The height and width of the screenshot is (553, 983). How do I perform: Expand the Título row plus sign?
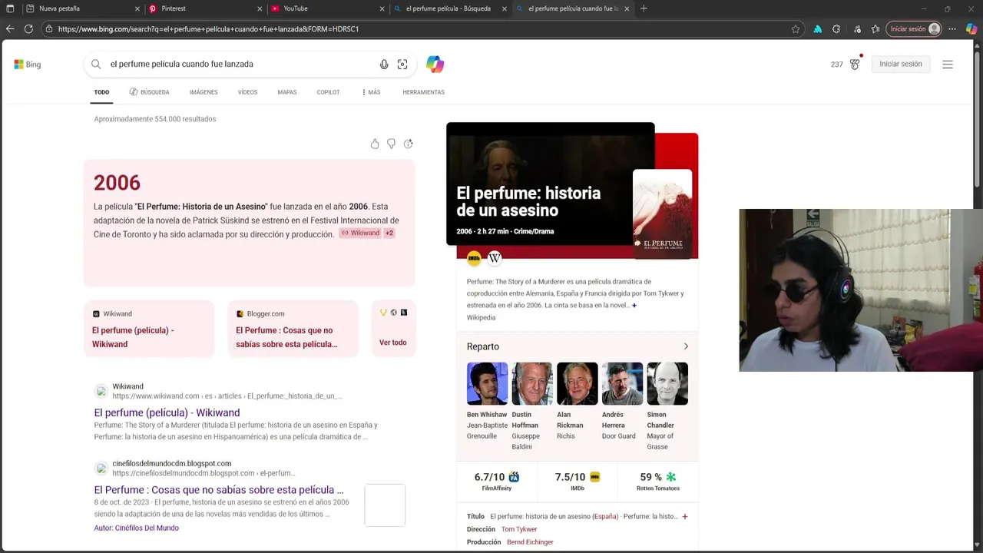pyautogui.click(x=685, y=517)
